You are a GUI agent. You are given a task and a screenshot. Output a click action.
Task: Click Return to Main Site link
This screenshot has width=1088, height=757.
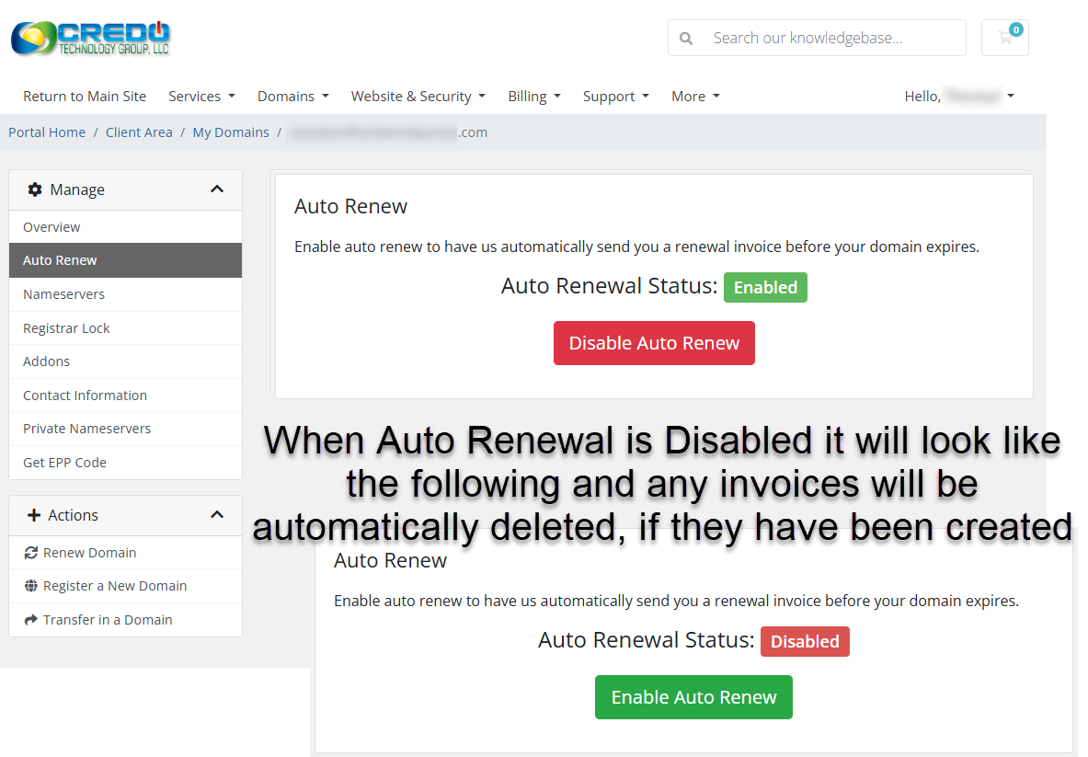point(85,97)
